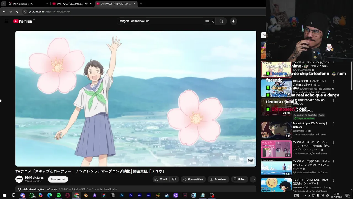This screenshot has height=199, width=353.
Task: Open a new browser tab
Action: pyautogui.click(x=141, y=4)
